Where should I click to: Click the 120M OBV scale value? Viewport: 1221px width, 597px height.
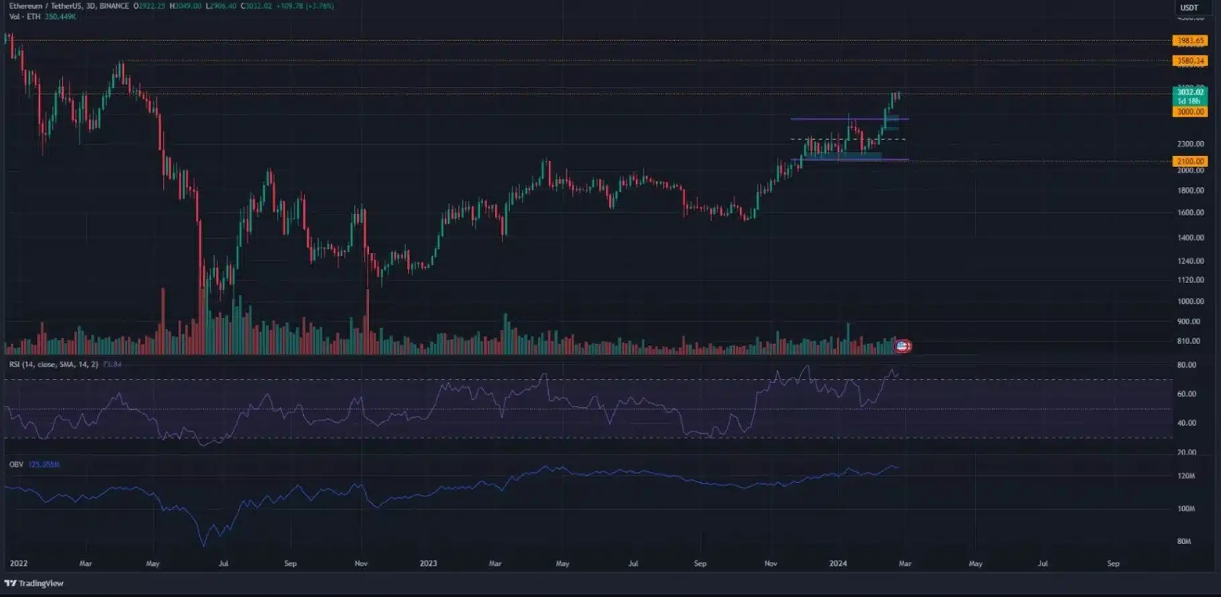tap(1185, 476)
